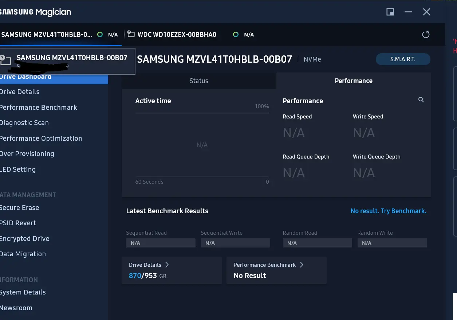457x320 pixels.
Task: Click the drive icon in the tooltip popup
Action: tap(5, 60)
